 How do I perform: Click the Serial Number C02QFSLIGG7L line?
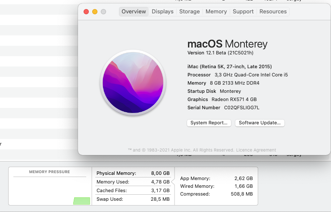point(223,108)
